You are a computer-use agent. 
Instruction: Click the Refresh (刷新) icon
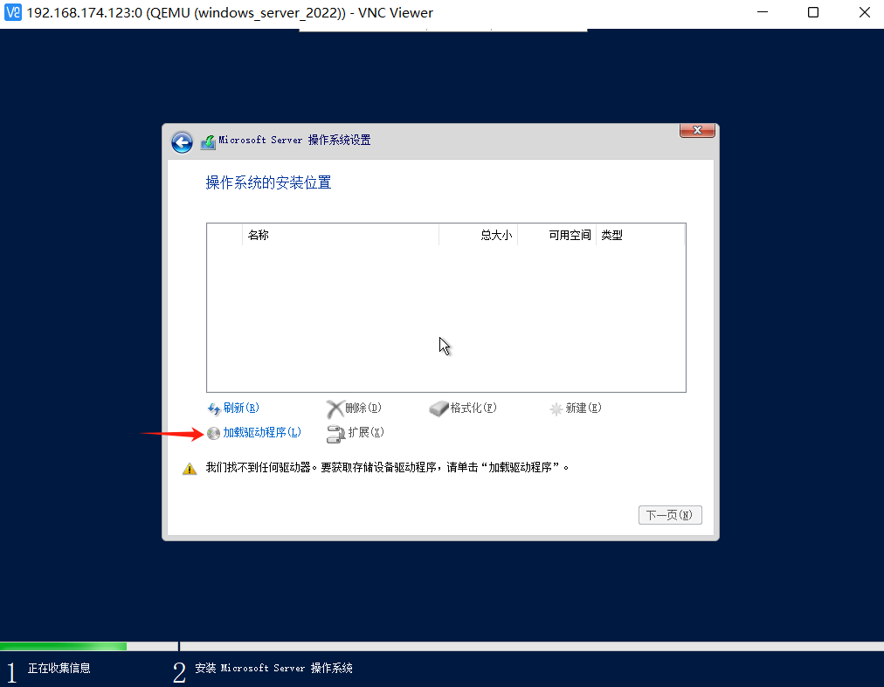tap(214, 409)
